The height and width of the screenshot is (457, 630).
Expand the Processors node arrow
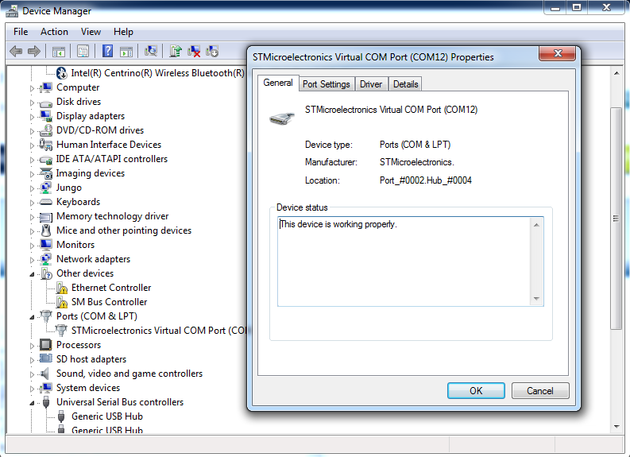coord(32,346)
